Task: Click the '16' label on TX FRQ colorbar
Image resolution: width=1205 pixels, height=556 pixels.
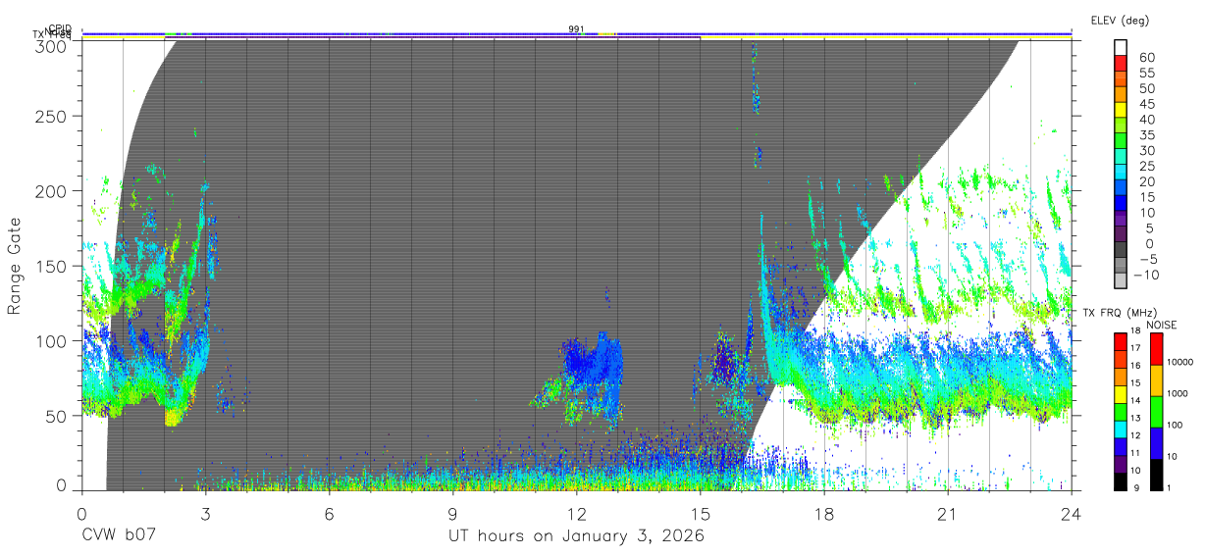Action: (x=1135, y=366)
